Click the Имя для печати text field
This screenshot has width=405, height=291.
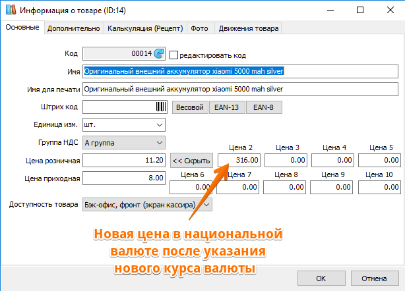(x=240, y=89)
